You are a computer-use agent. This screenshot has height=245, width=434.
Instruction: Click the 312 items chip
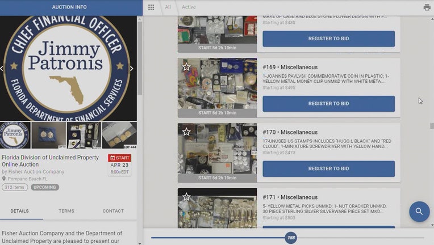15,187
